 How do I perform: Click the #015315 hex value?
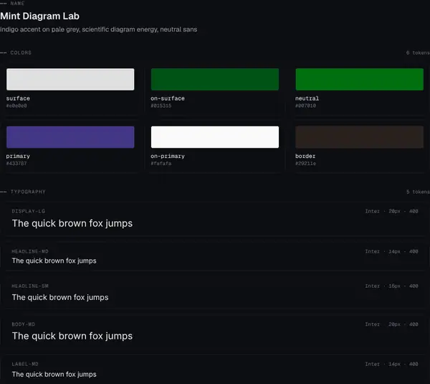[161, 106]
